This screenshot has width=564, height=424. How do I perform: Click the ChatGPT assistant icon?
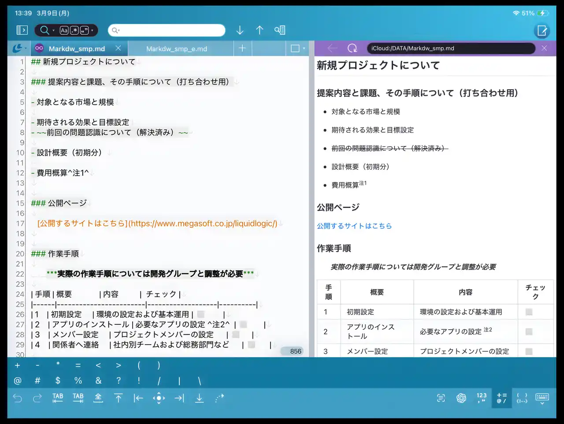tap(461, 398)
